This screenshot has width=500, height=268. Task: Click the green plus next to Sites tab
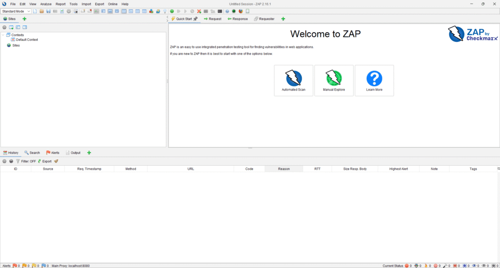[24, 19]
